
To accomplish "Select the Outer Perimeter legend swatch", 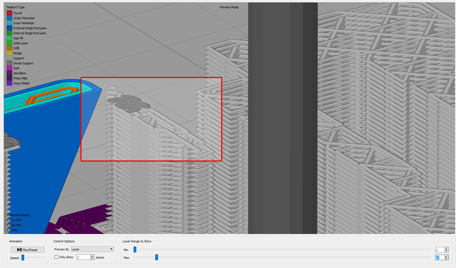I will 9,18.
